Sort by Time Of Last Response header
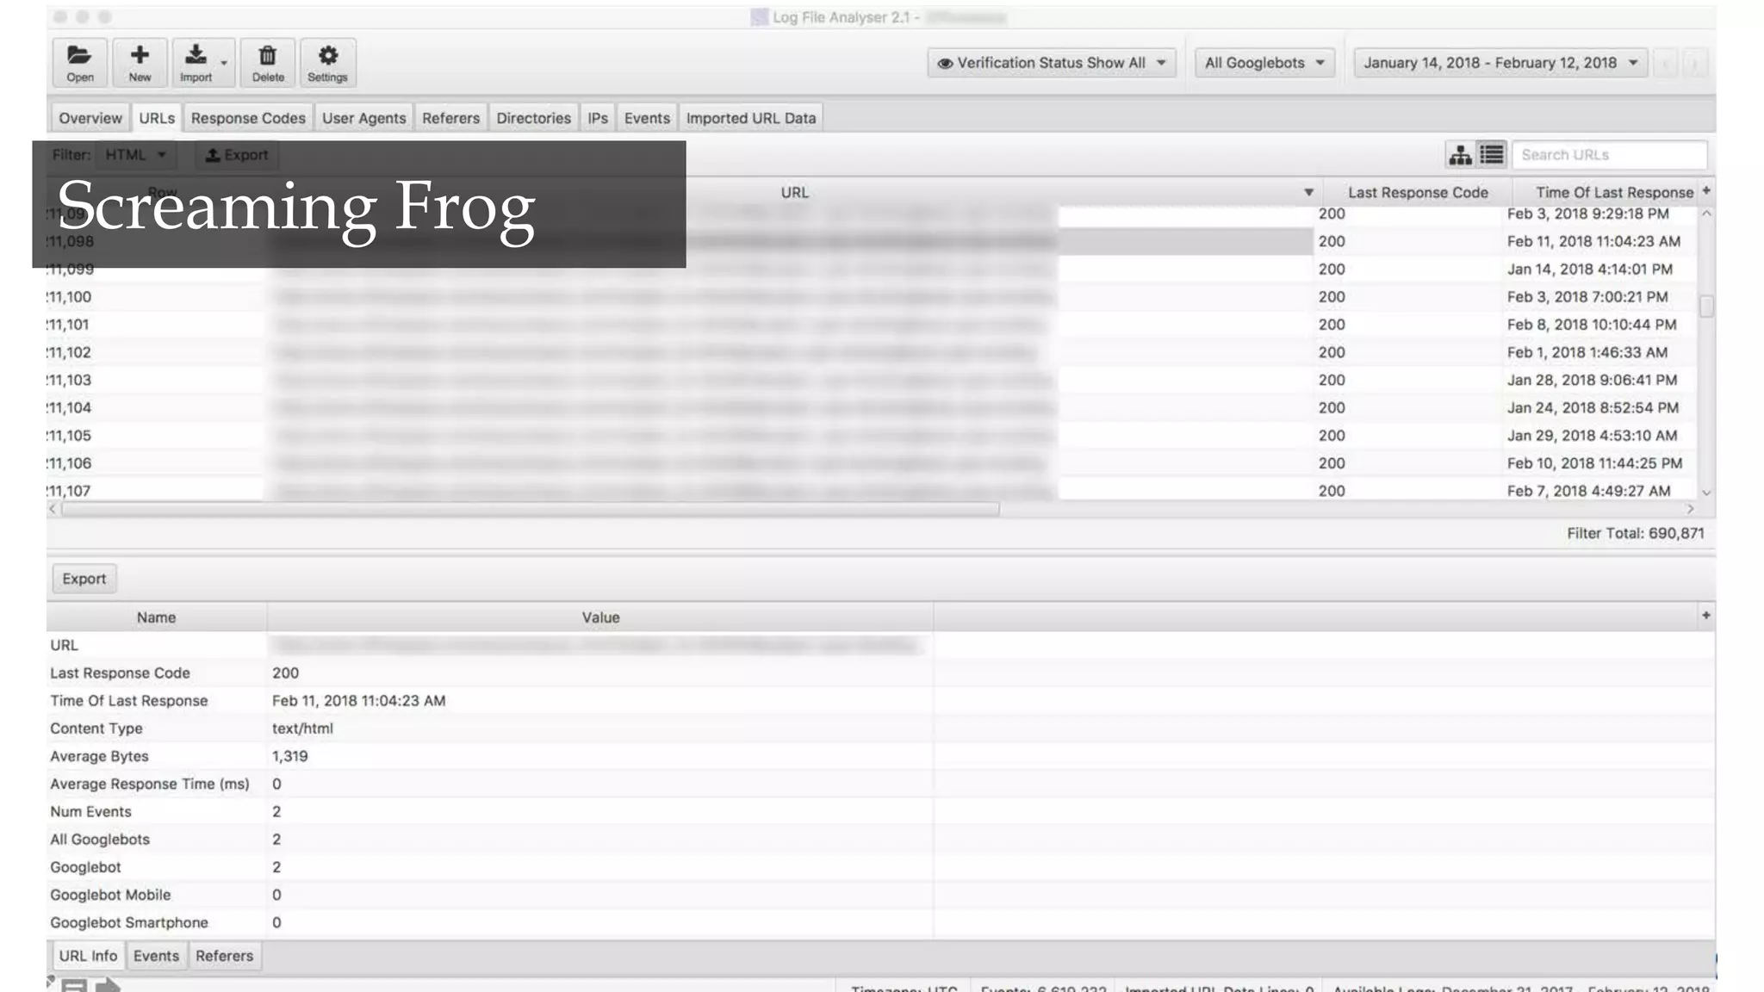1764x992 pixels. tap(1614, 192)
